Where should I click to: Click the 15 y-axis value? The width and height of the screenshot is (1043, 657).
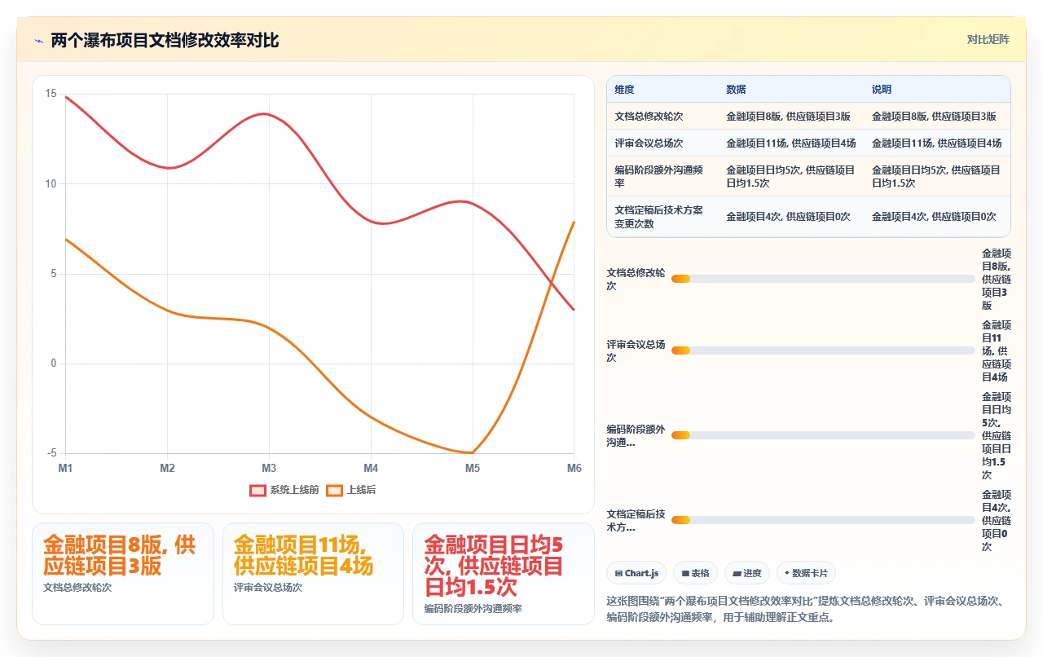point(51,94)
